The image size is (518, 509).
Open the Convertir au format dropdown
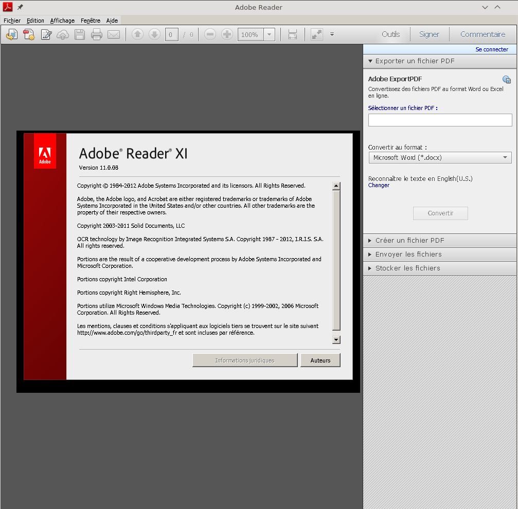tap(440, 158)
